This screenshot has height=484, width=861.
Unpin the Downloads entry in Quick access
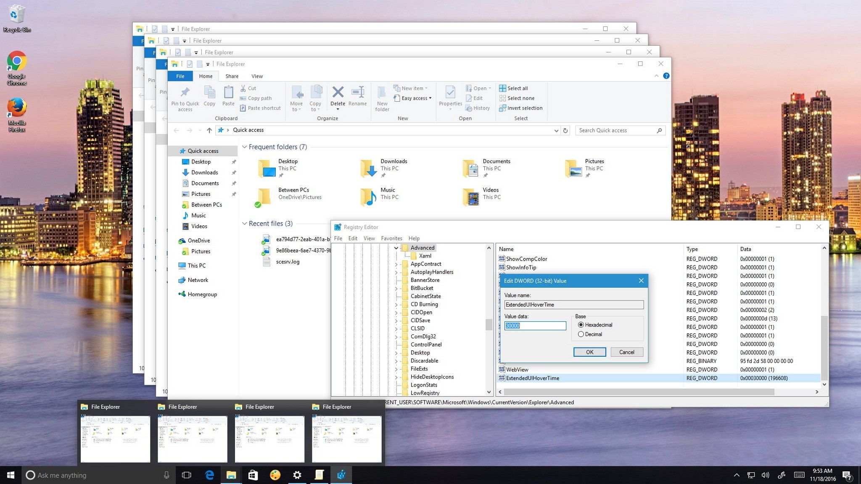tap(234, 172)
